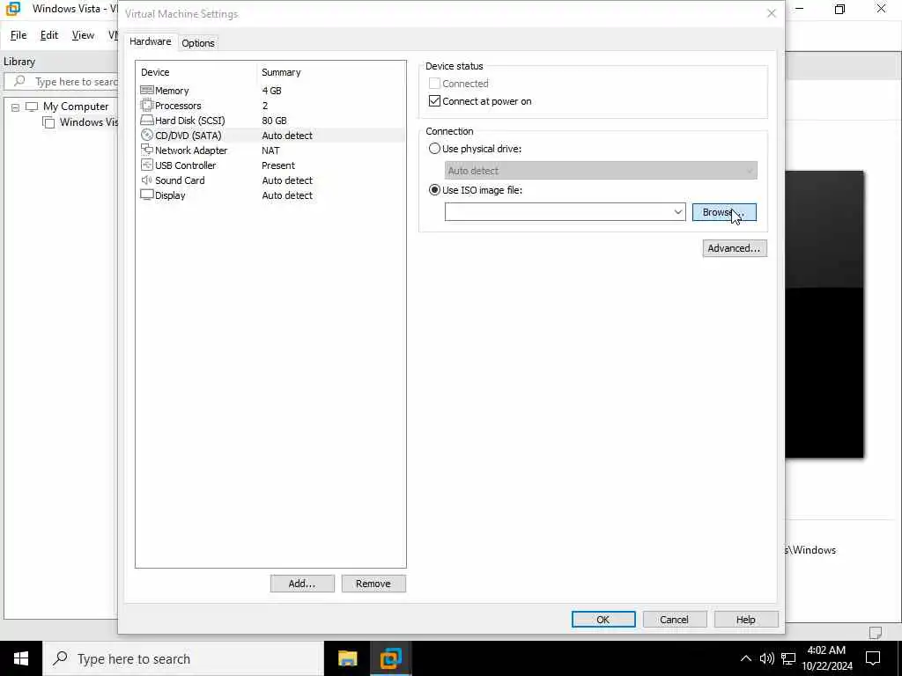Click the Sound Card speaker icon
Viewport: 902px width, 676px height.
(147, 180)
